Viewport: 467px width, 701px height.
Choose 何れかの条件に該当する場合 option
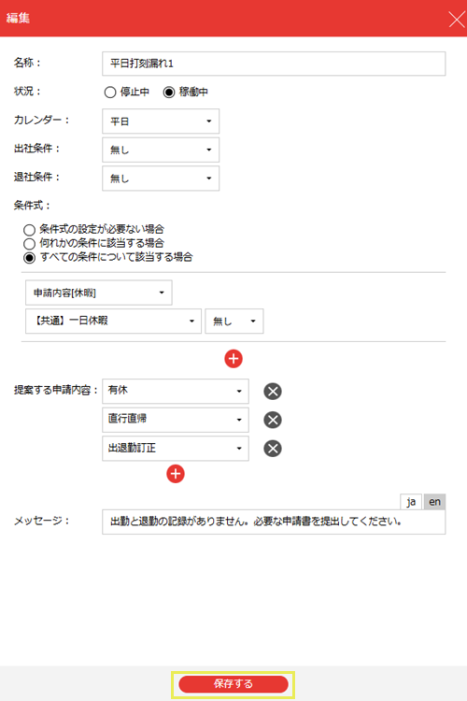click(x=30, y=244)
